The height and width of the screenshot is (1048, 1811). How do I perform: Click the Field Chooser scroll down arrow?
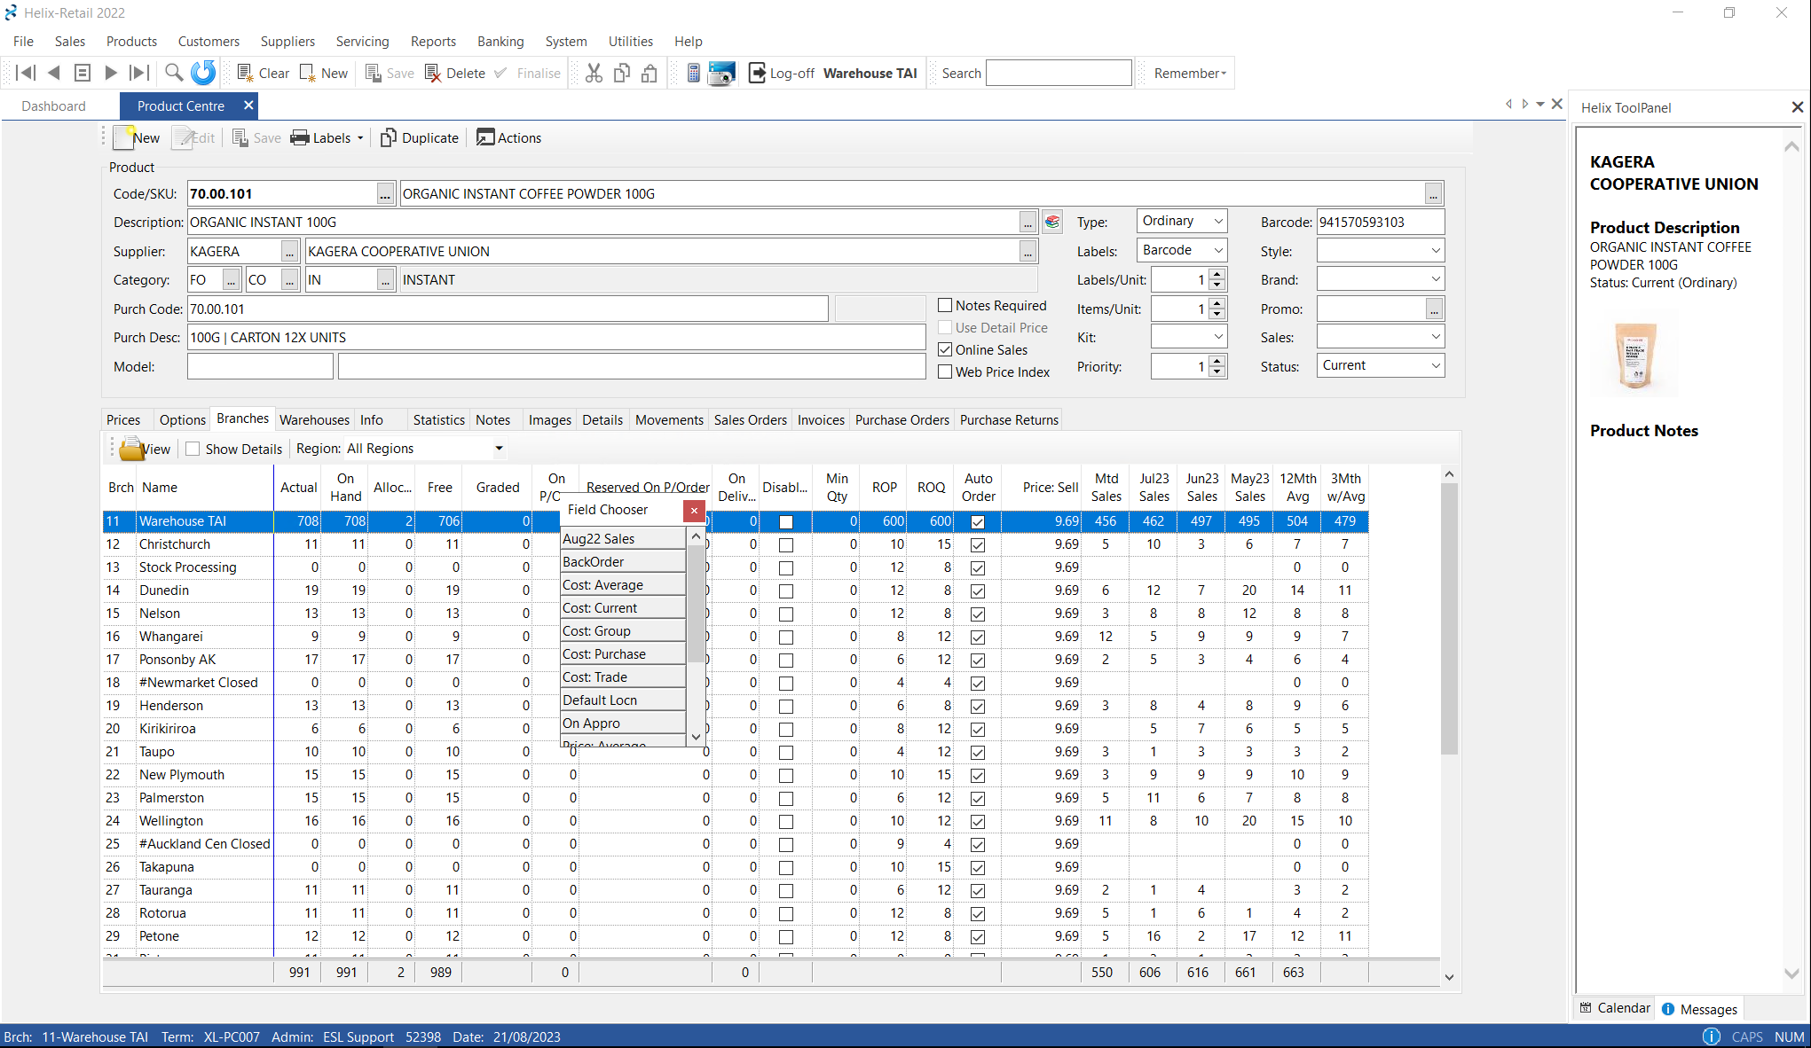tap(696, 737)
